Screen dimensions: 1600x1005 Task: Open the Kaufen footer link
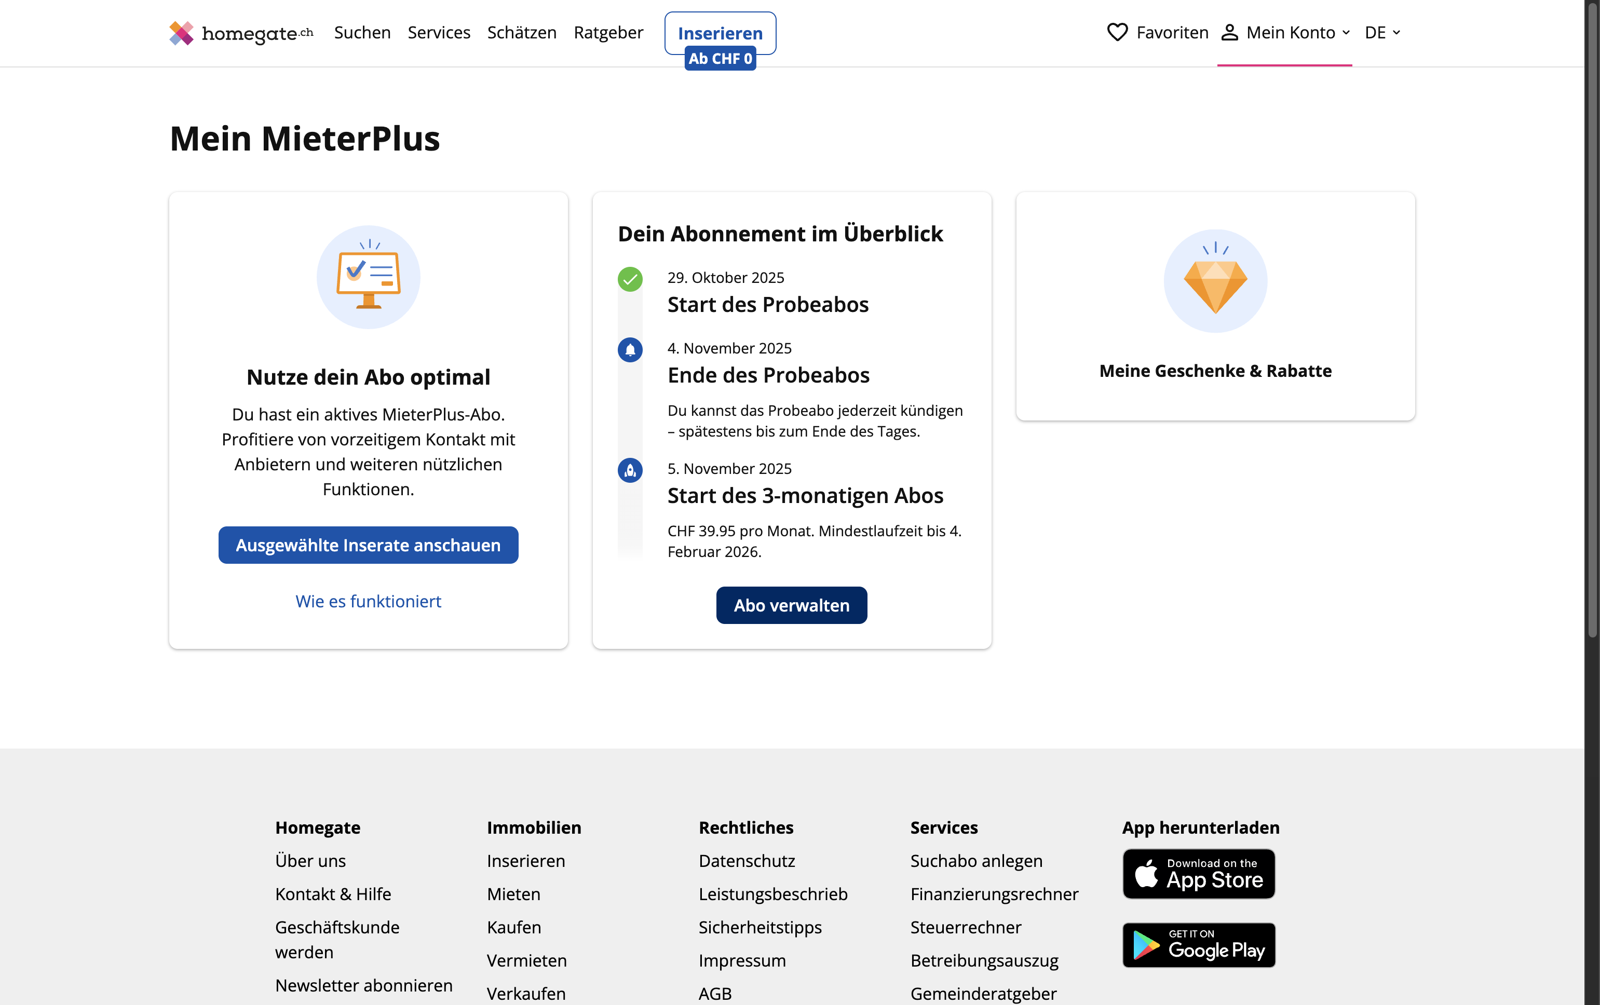pos(513,927)
